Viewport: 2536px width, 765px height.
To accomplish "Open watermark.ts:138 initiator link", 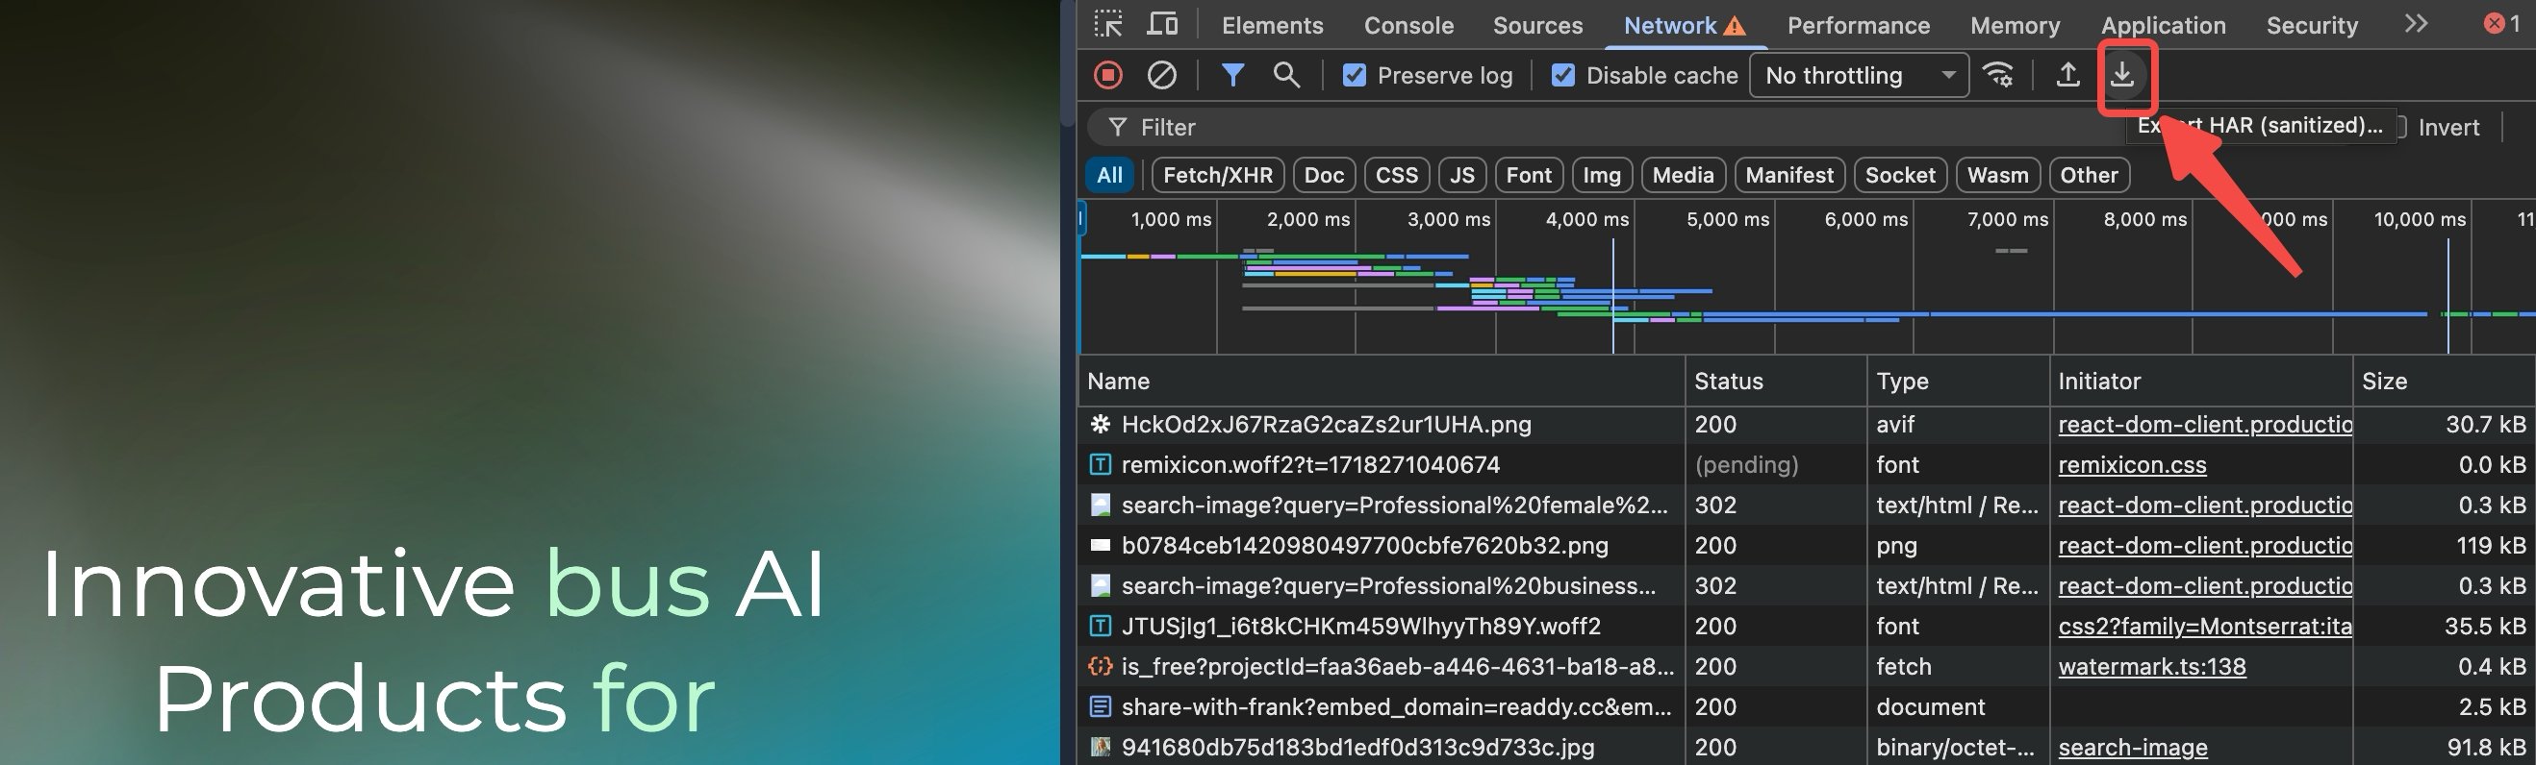I will point(2152,667).
